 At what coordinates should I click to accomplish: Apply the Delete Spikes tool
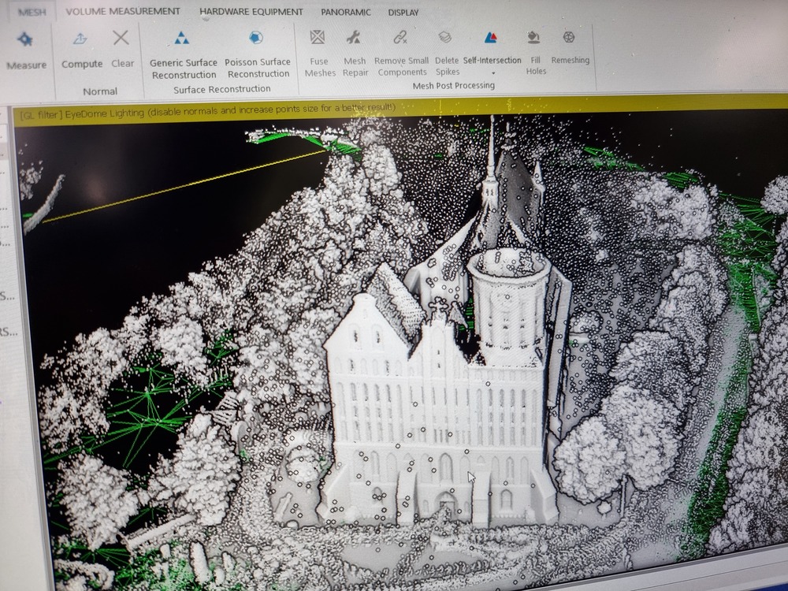[x=446, y=38]
